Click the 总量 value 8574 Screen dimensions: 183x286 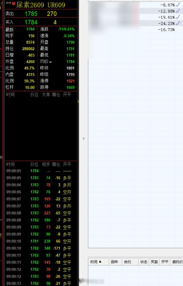pyautogui.click(x=30, y=42)
